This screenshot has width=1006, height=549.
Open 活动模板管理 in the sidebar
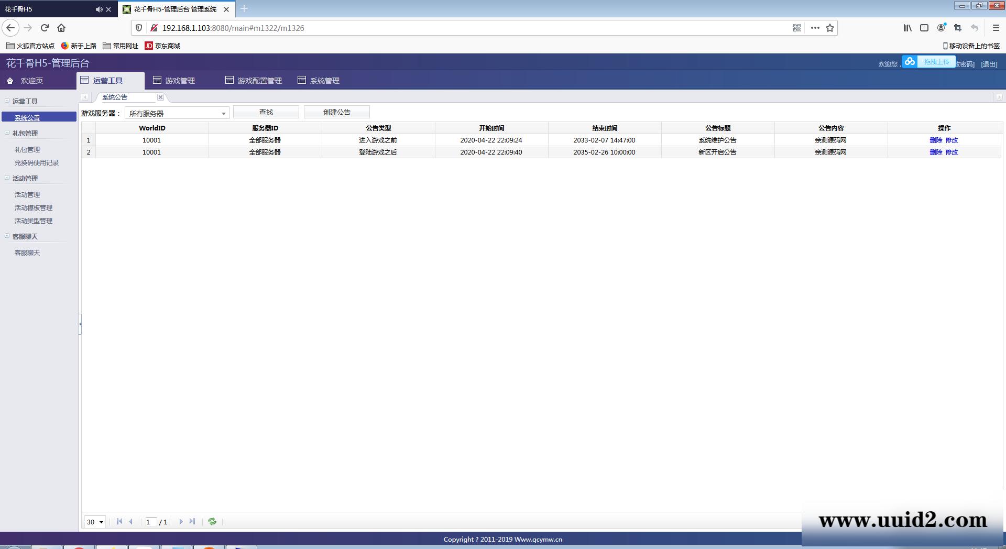[x=34, y=207]
